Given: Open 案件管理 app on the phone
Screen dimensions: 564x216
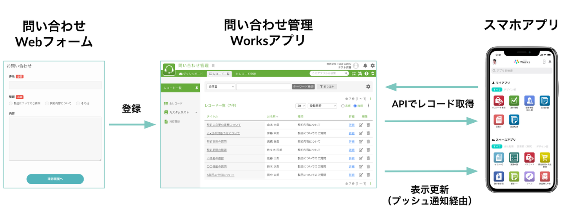Looking at the screenshot, I should [x=514, y=100].
